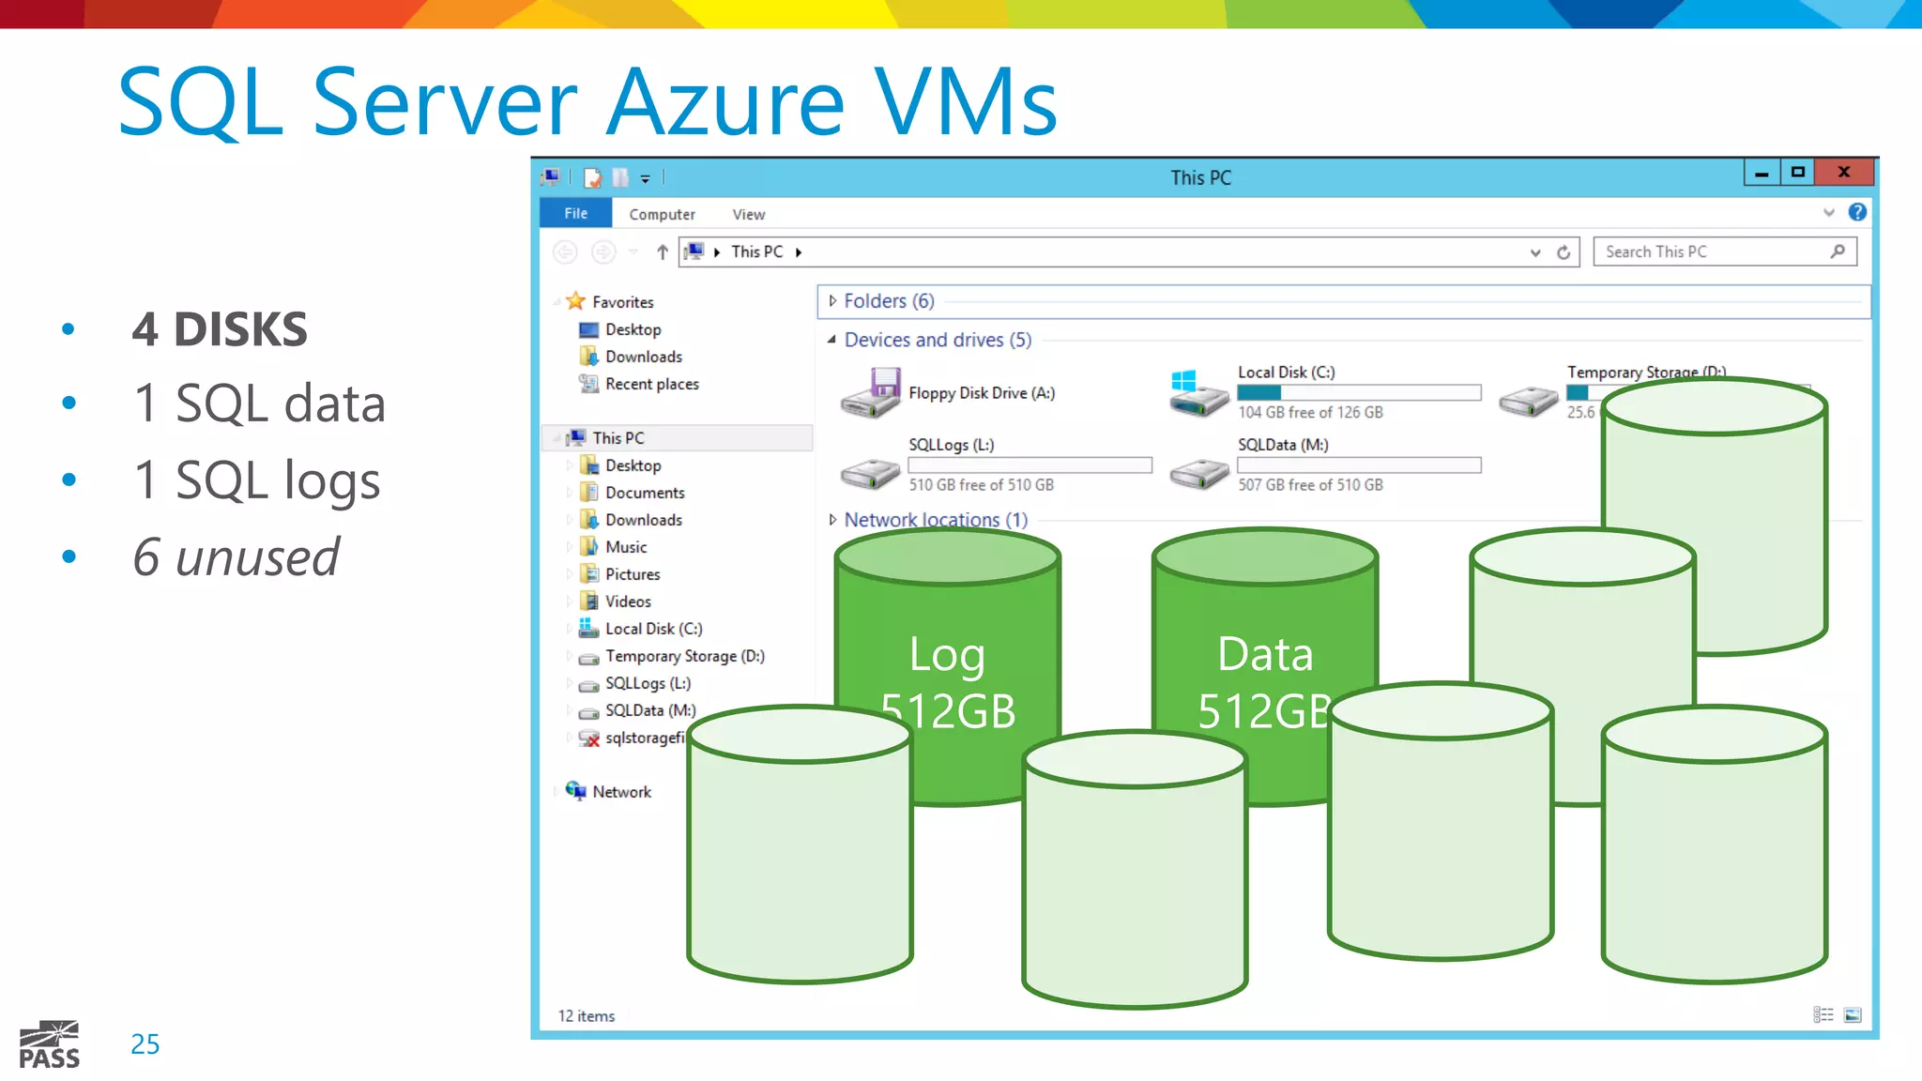Select Local Disk (C:) in navigation tree
Screen dimensions: 1922x1081
coord(653,629)
